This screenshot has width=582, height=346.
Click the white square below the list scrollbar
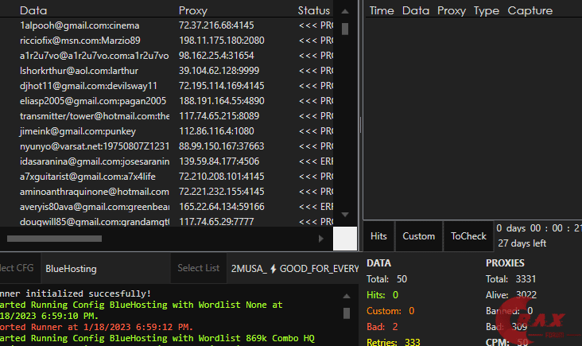coord(344,238)
